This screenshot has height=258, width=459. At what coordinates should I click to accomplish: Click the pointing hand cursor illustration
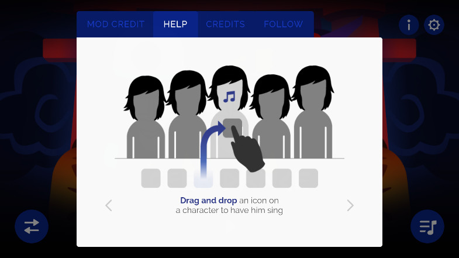tap(247, 149)
